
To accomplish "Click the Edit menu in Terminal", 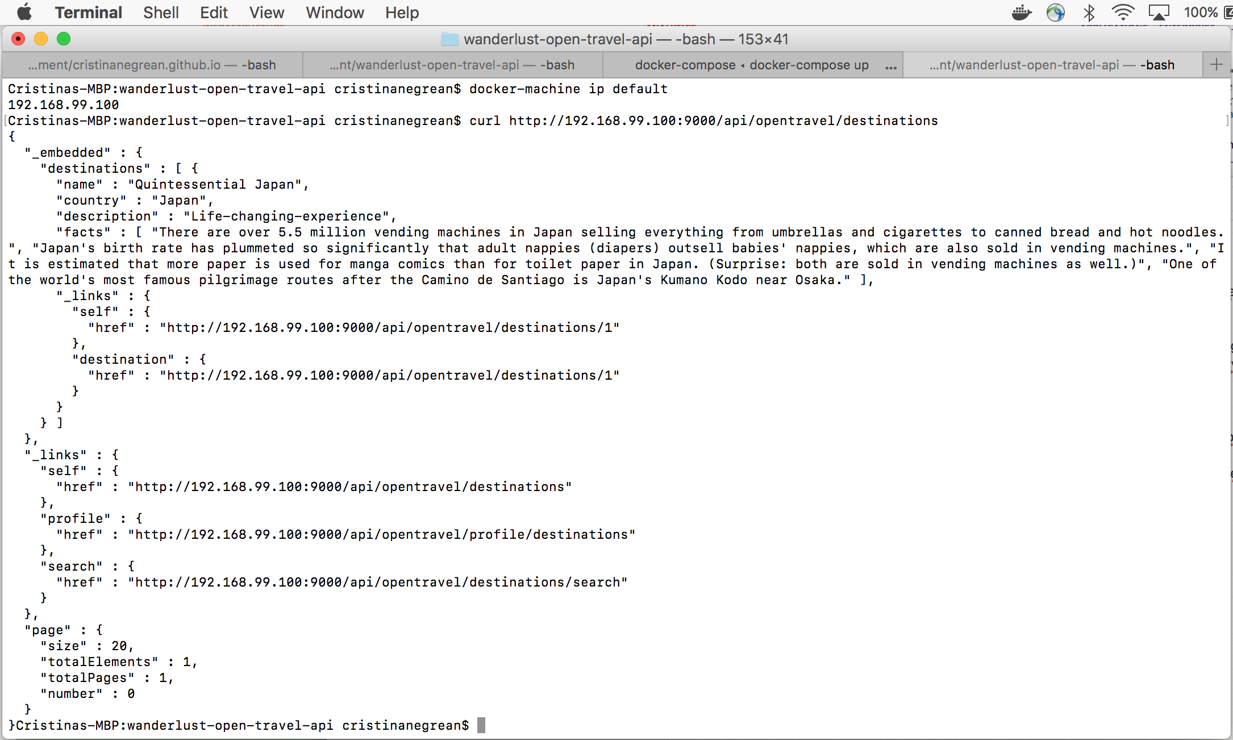I will point(213,11).
